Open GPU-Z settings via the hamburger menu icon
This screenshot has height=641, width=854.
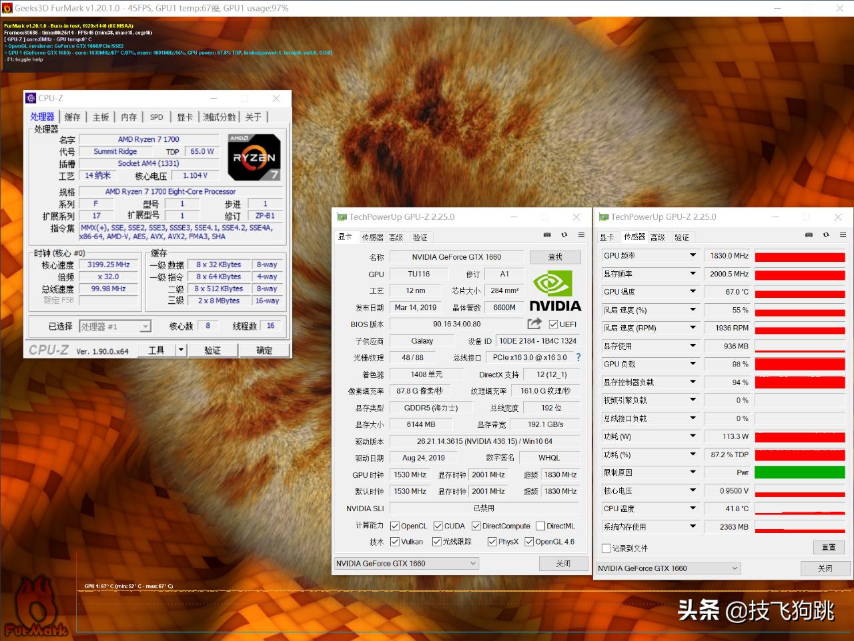point(581,235)
